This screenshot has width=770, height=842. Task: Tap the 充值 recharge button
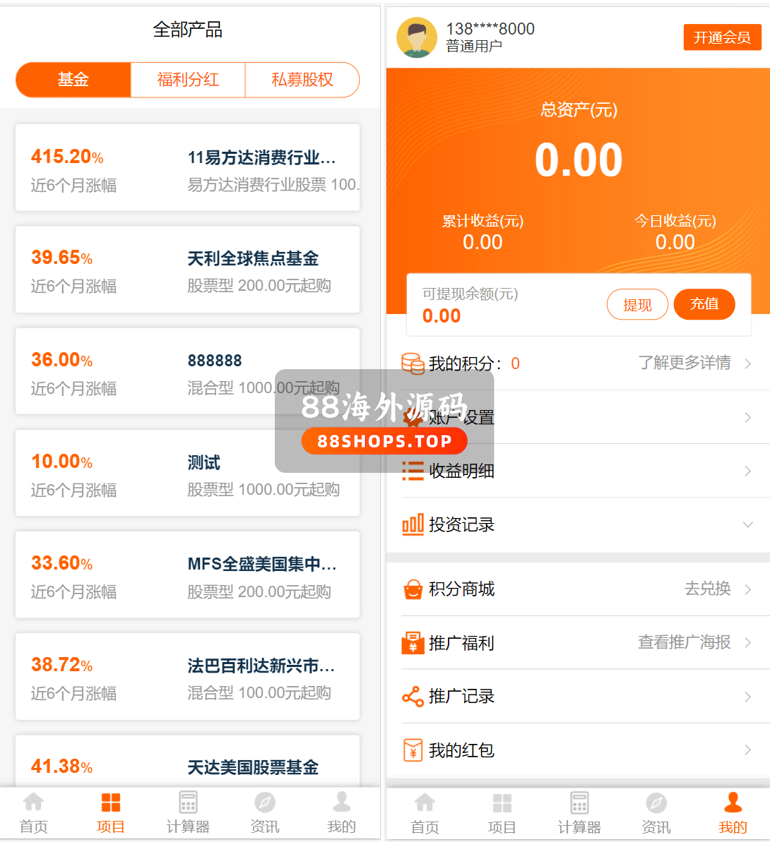[x=704, y=304]
